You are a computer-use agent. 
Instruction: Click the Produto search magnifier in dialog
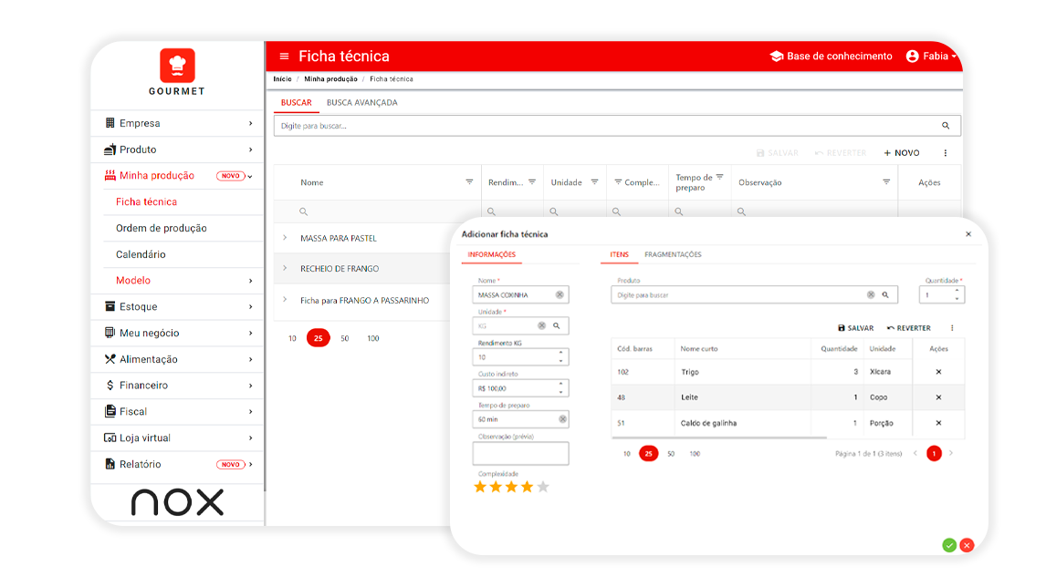click(885, 294)
